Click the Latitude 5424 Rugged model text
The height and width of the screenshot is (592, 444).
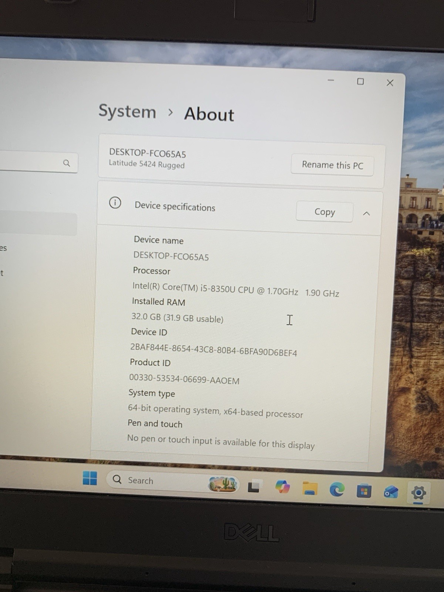pyautogui.click(x=147, y=164)
